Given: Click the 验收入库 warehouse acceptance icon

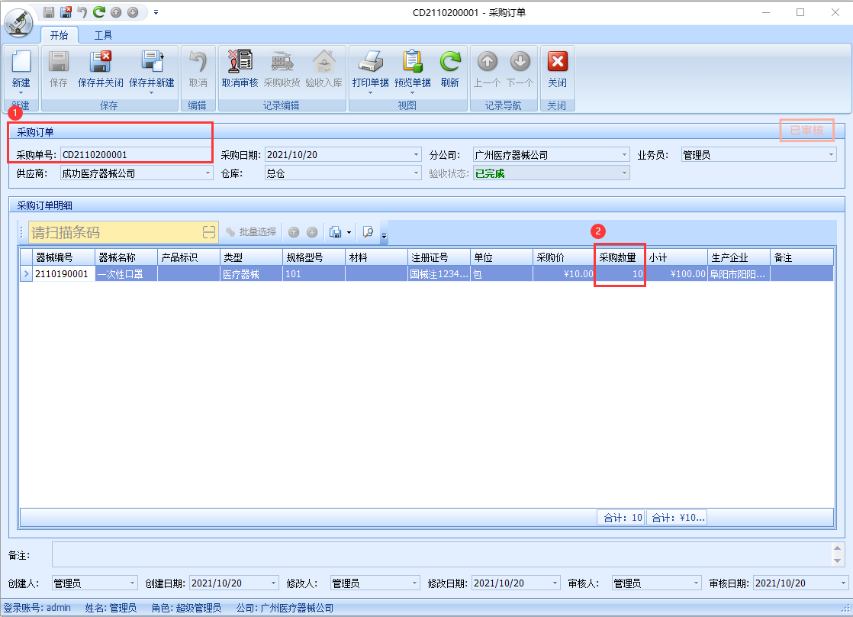Looking at the screenshot, I should click(323, 62).
